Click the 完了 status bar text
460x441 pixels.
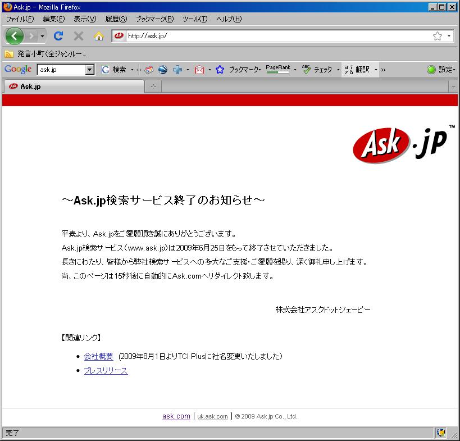pos(12,433)
